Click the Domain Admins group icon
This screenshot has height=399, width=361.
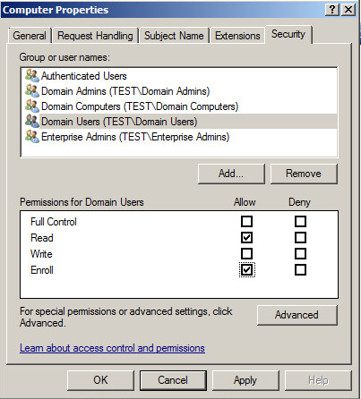(32, 91)
